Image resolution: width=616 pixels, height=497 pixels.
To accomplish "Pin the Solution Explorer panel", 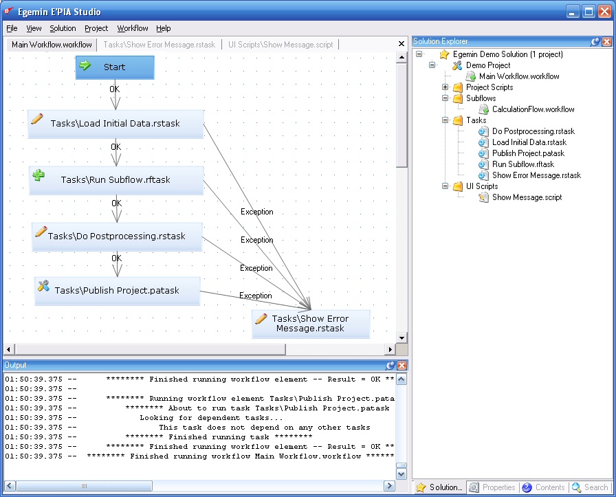I will 595,42.
